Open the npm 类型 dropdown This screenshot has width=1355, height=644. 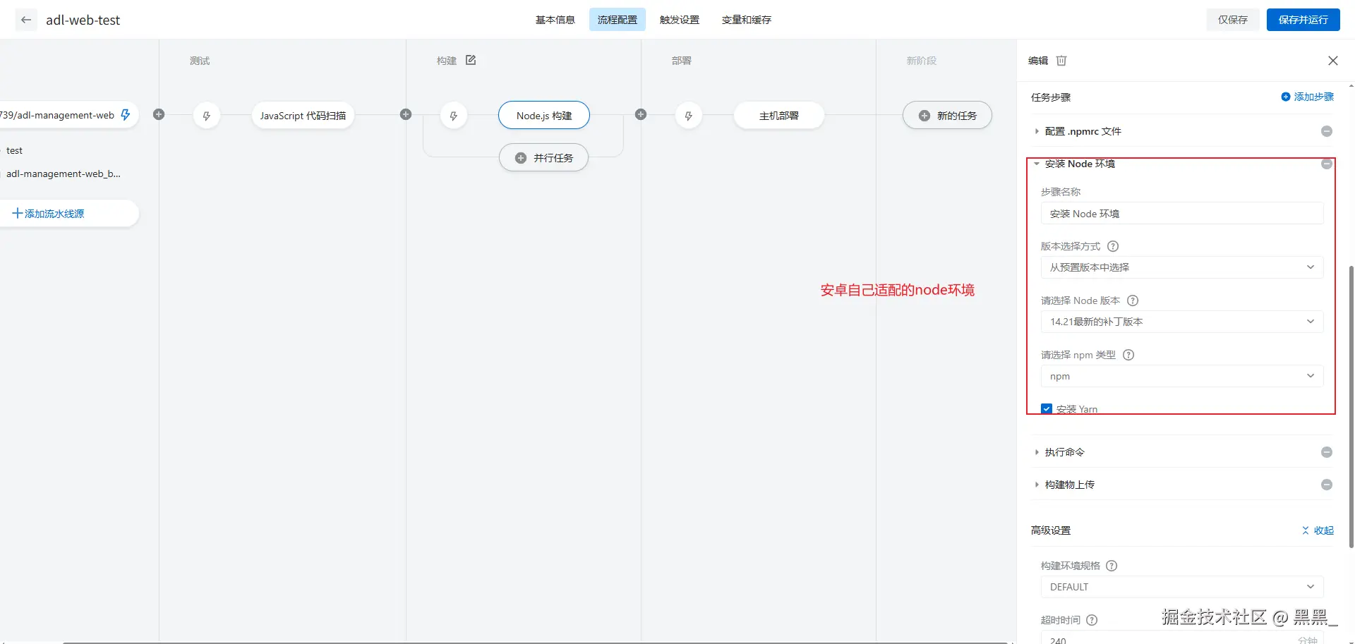tap(1182, 376)
